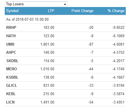Click the % Change column header
This screenshot has width=130, height=108.
click(116, 11)
